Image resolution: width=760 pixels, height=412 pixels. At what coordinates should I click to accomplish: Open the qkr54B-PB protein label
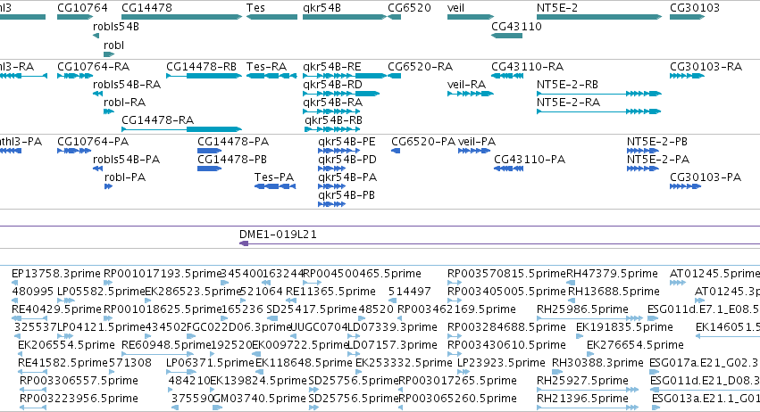pyautogui.click(x=347, y=195)
